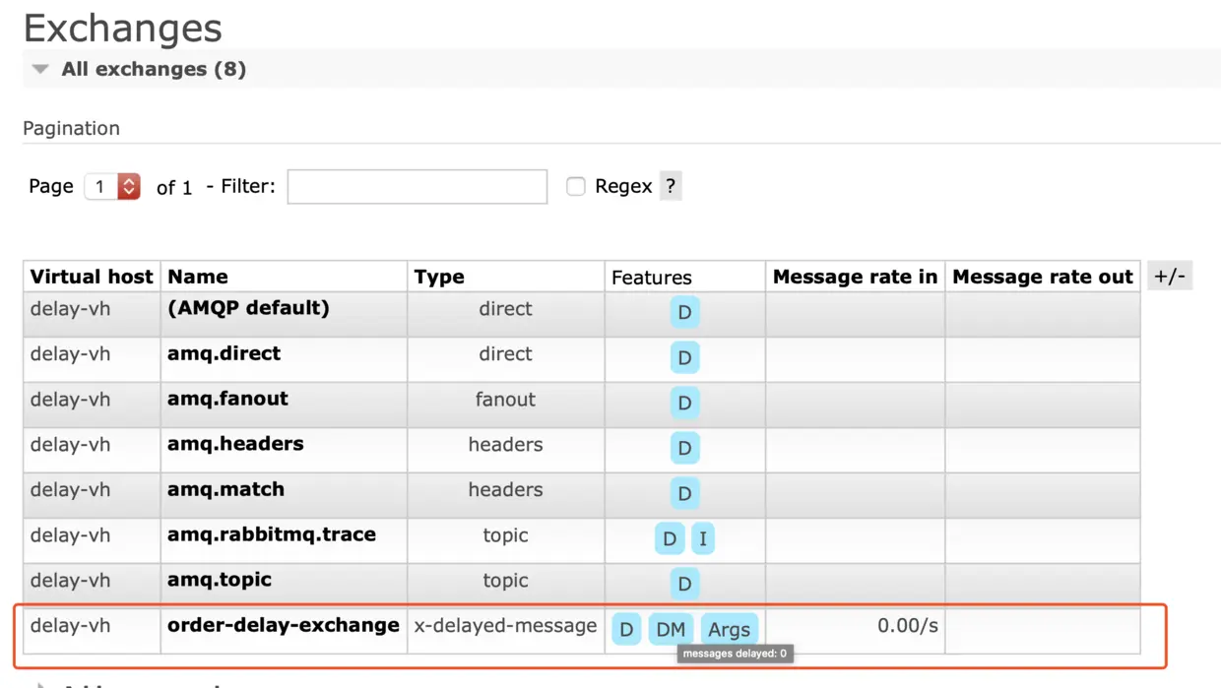Click the I badge for amq.rabbitmq.trace
1221x688 pixels.
pos(702,538)
